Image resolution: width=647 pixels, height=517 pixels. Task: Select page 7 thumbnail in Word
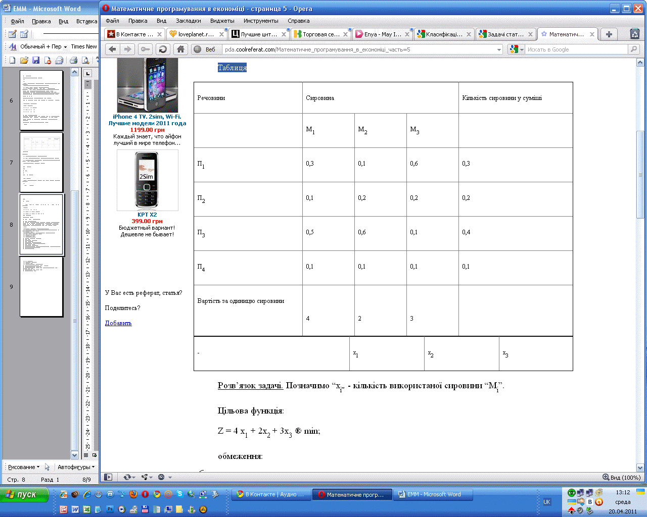[41, 162]
